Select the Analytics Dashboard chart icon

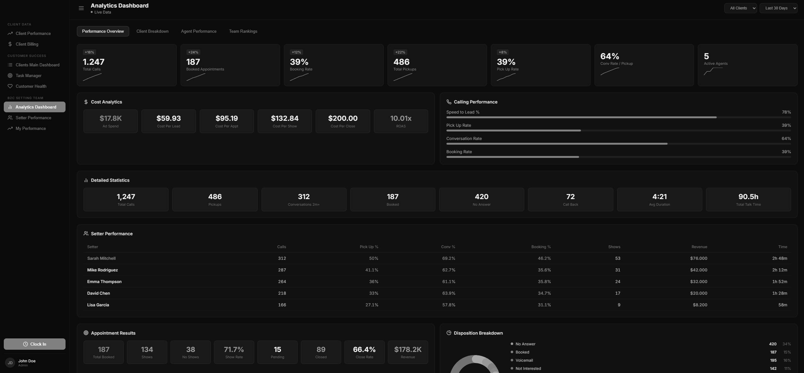pyautogui.click(x=10, y=107)
